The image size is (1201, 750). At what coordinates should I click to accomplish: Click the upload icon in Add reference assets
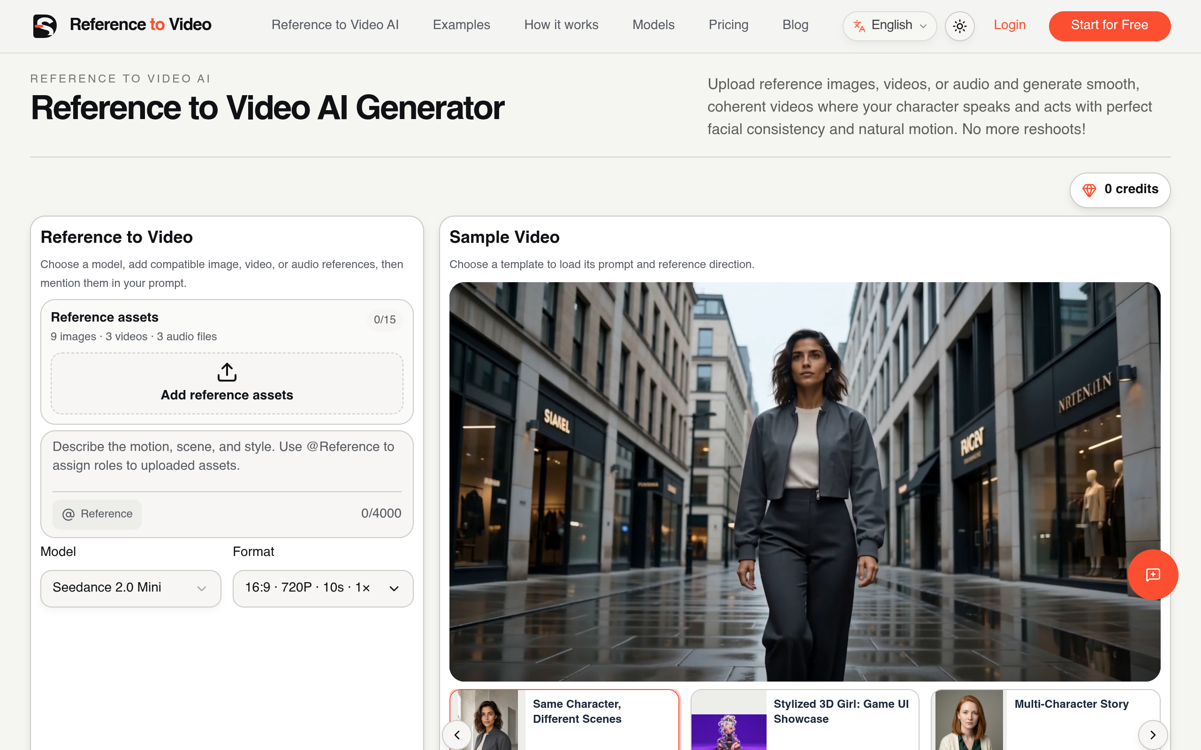point(227,372)
